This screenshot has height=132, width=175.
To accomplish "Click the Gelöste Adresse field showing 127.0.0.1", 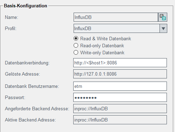I will pyautogui.click(x=120, y=74).
